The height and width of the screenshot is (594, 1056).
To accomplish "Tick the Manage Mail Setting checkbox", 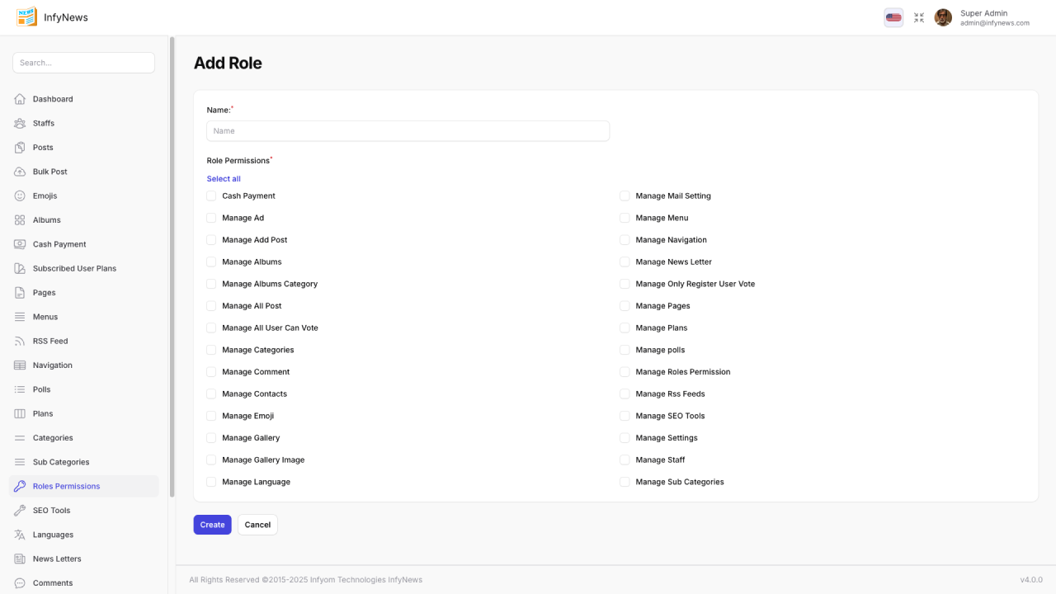I will (x=625, y=196).
